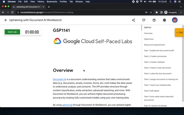Go to Task 10. Uptrain the Model

tap(155, 106)
